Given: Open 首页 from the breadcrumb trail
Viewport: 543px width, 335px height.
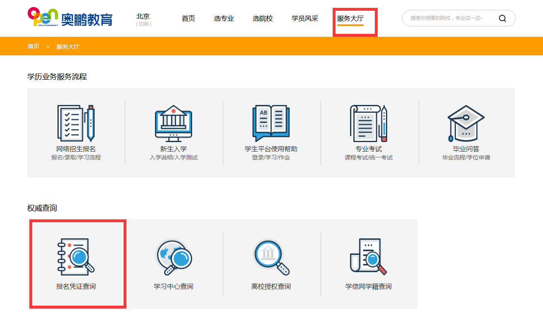Looking at the screenshot, I should point(33,46).
